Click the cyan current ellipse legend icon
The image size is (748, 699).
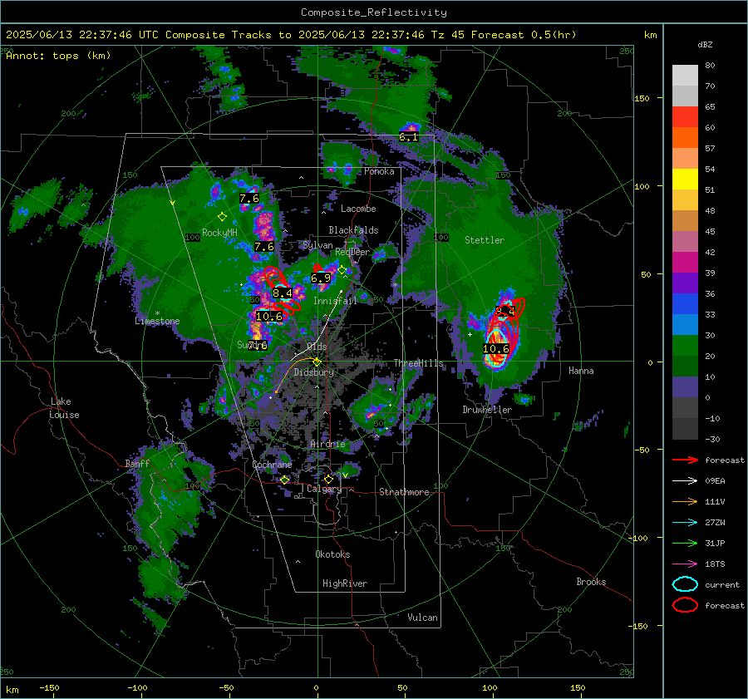pyautogui.click(x=685, y=584)
